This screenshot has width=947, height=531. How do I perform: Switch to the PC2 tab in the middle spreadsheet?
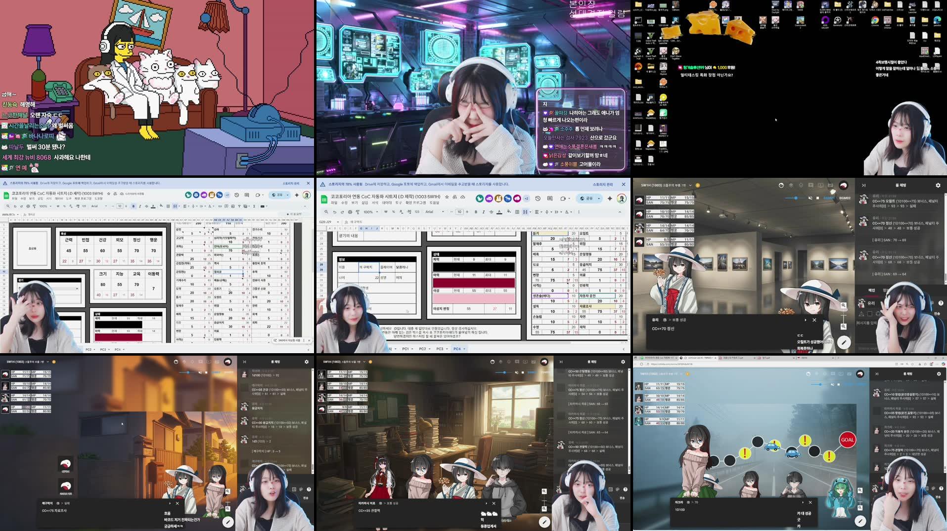pos(422,349)
